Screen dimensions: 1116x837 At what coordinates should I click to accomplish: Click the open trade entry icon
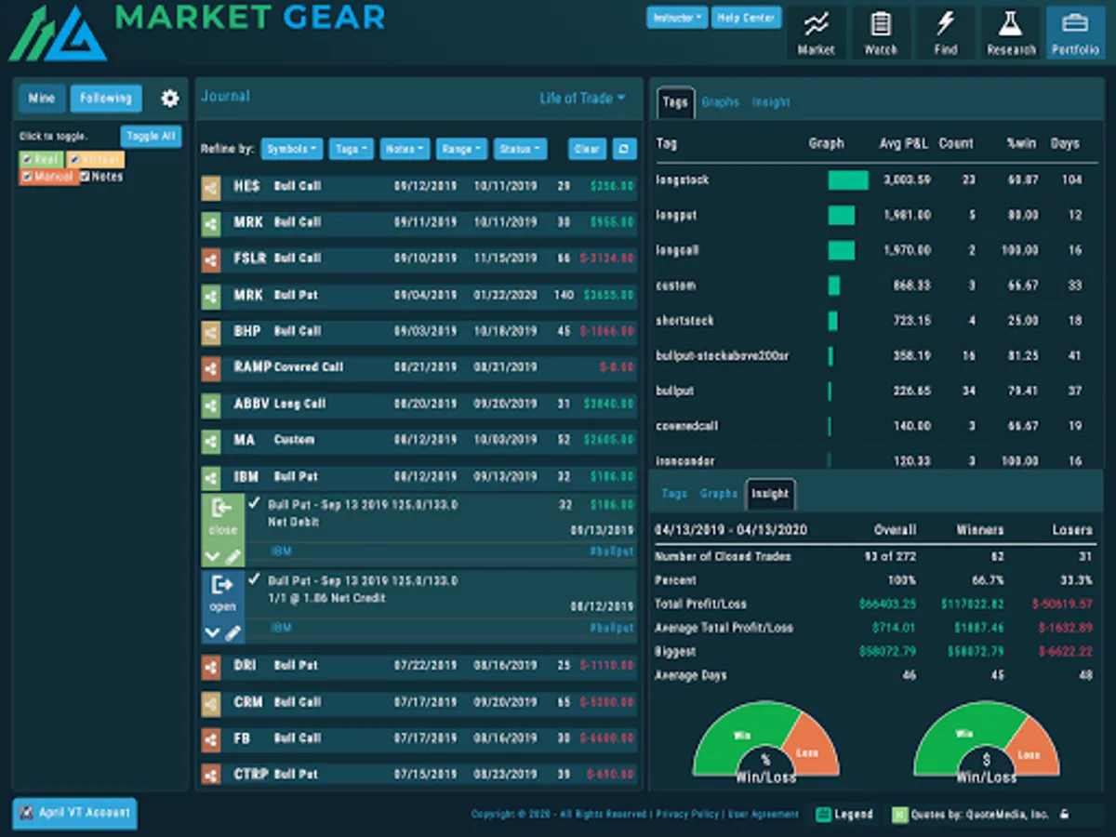[222, 585]
